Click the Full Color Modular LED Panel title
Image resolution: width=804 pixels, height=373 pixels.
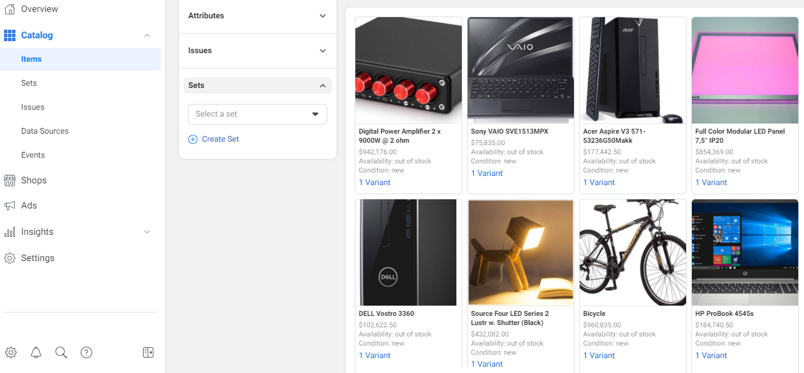point(740,136)
